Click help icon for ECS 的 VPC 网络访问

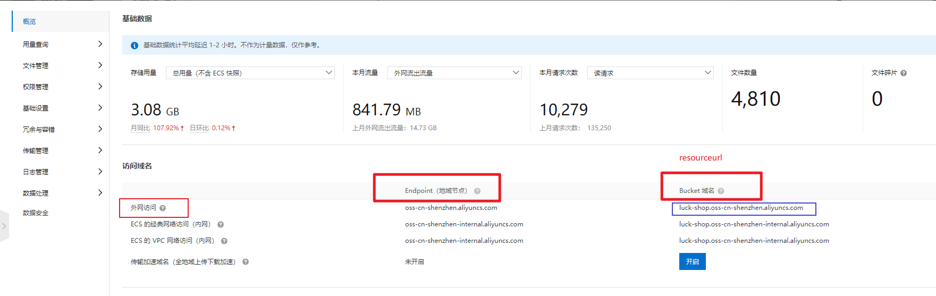(x=224, y=241)
